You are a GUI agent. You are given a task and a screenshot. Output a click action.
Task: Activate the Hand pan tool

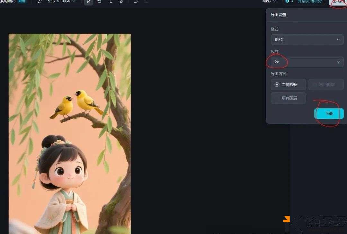point(99,2)
